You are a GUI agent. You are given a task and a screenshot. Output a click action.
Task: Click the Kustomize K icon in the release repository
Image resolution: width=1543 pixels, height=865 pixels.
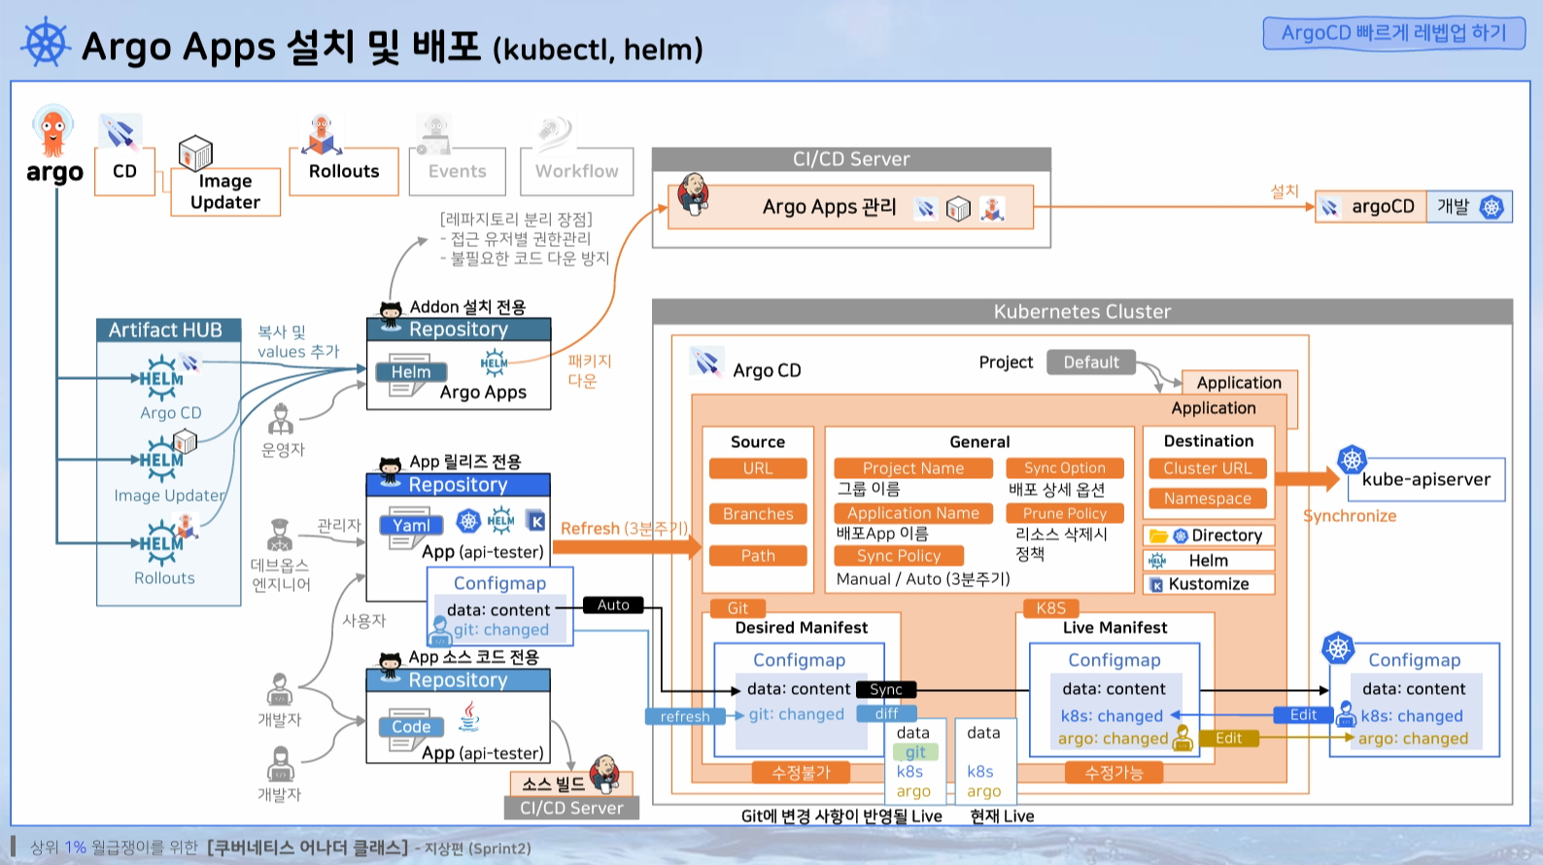click(x=535, y=520)
